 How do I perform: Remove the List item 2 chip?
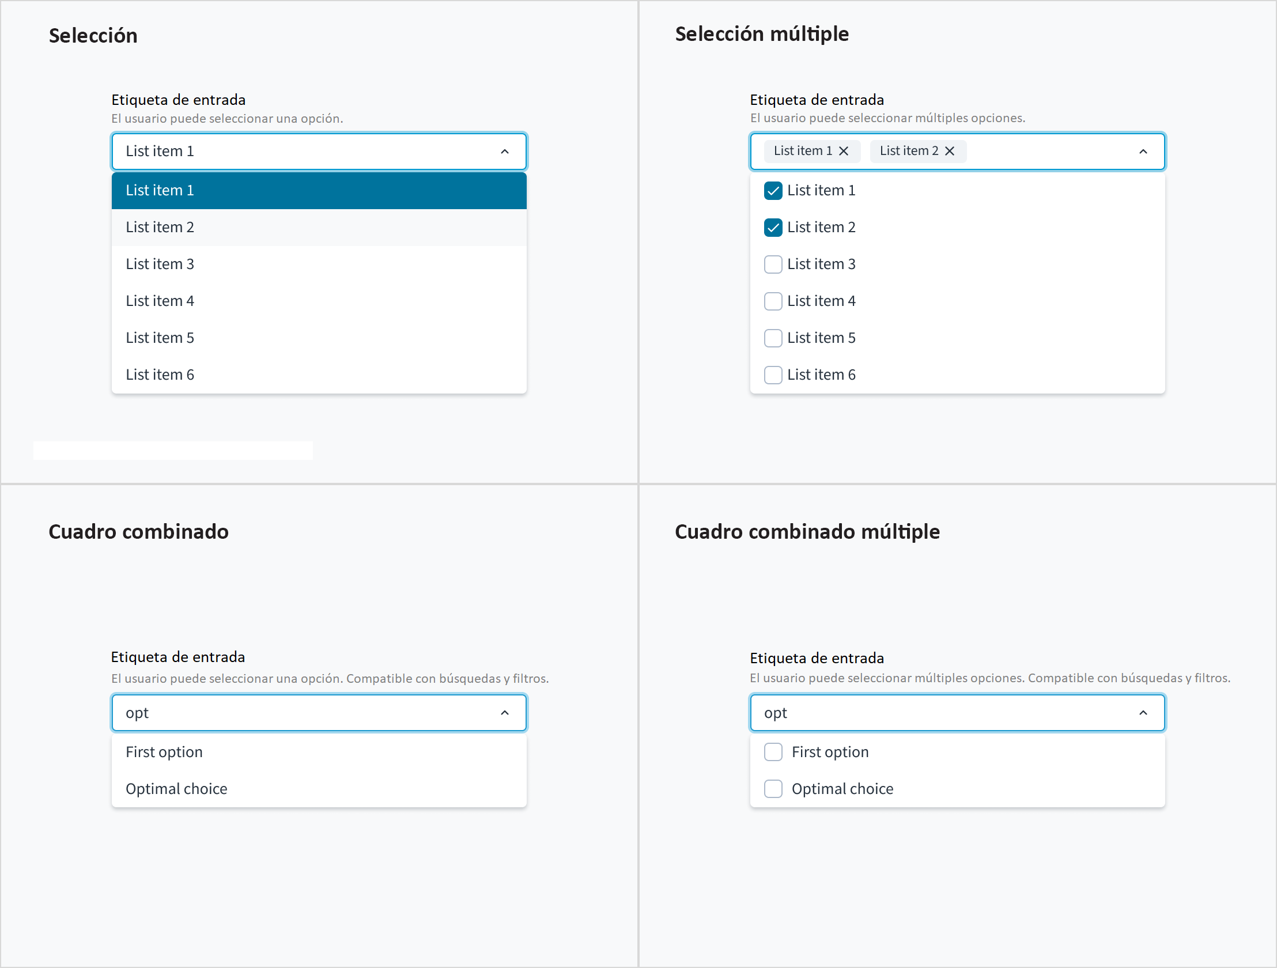(x=950, y=151)
